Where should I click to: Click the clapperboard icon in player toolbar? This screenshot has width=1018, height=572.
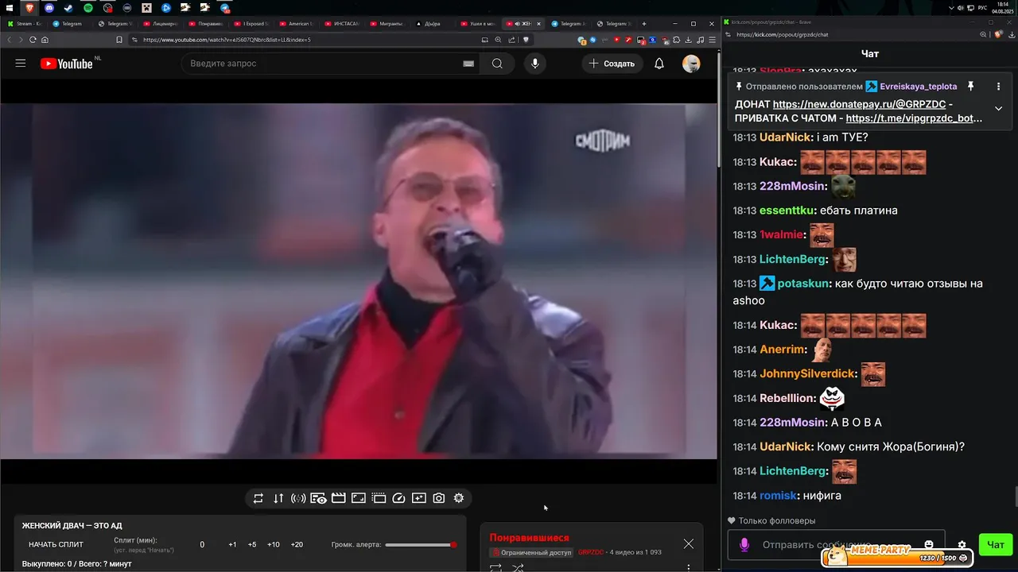point(338,498)
